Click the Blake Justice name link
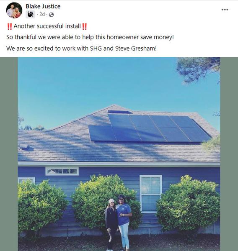The height and width of the screenshot is (251, 238). [43, 6]
